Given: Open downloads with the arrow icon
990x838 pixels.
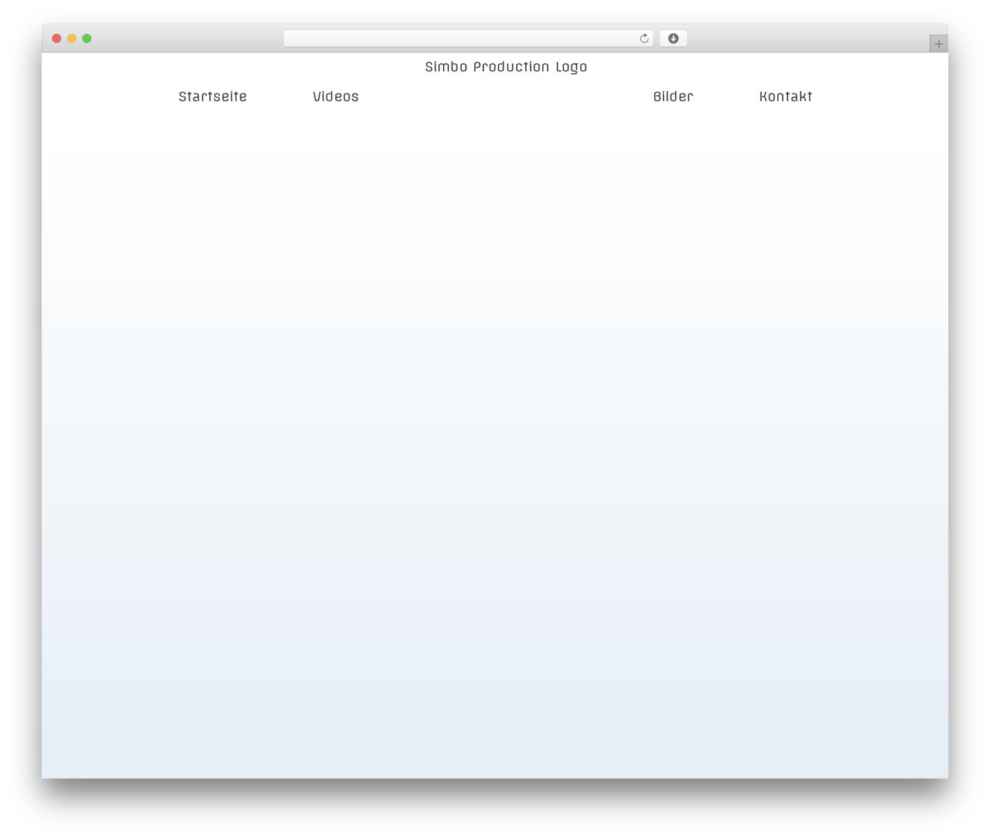Looking at the screenshot, I should pyautogui.click(x=673, y=39).
